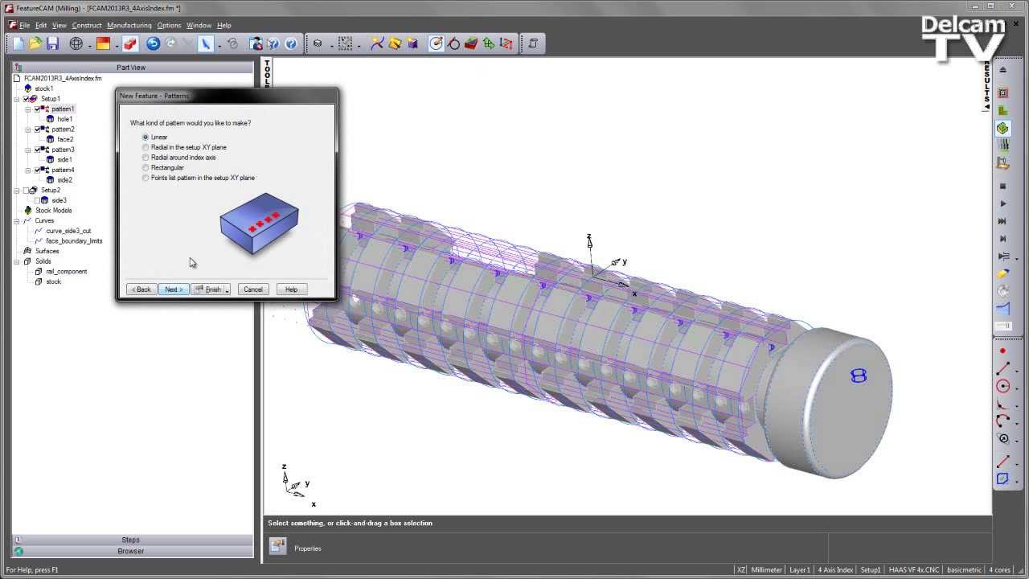Viewport: 1029px width, 579px height.
Task: Click the Back button in the wizard
Action: pyautogui.click(x=141, y=289)
